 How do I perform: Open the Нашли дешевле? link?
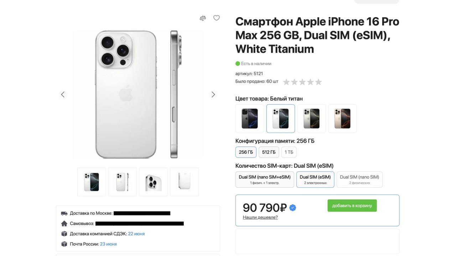click(x=260, y=217)
